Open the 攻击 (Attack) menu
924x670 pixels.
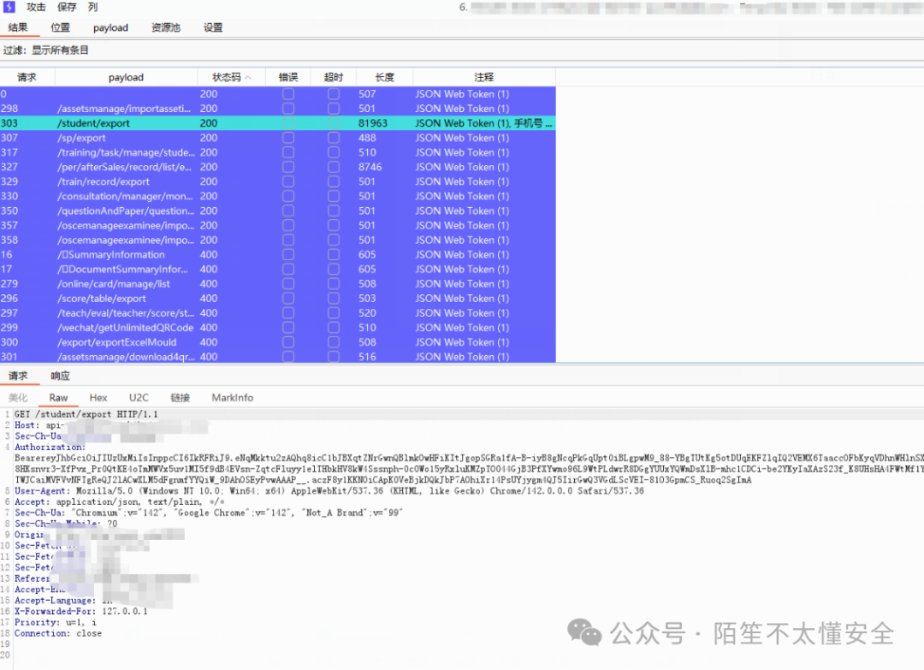(35, 8)
